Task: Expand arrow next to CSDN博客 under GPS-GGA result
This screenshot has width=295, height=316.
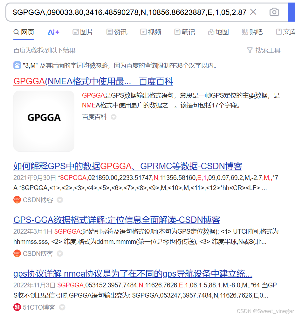Action: pyautogui.click(x=60, y=253)
